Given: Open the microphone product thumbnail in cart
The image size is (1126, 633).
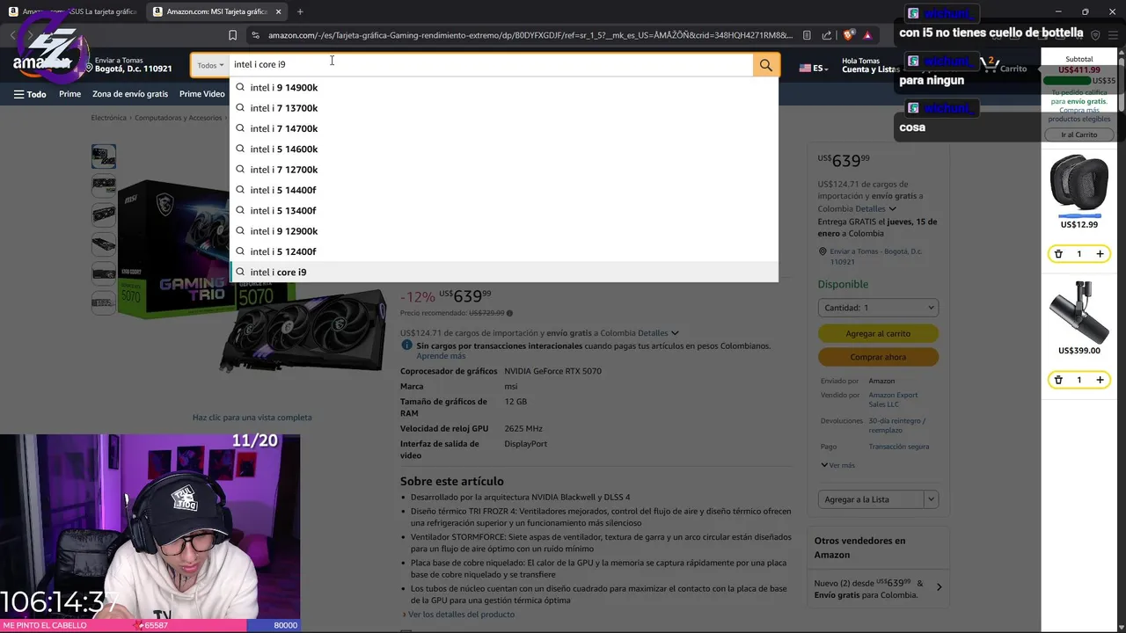Looking at the screenshot, I should (x=1079, y=311).
